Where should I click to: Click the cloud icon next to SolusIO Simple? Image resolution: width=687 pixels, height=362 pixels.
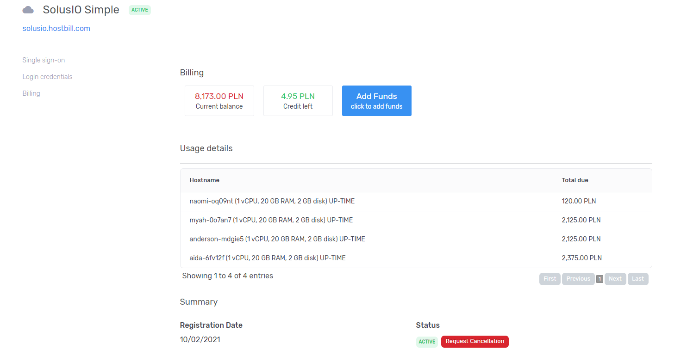pos(28,9)
